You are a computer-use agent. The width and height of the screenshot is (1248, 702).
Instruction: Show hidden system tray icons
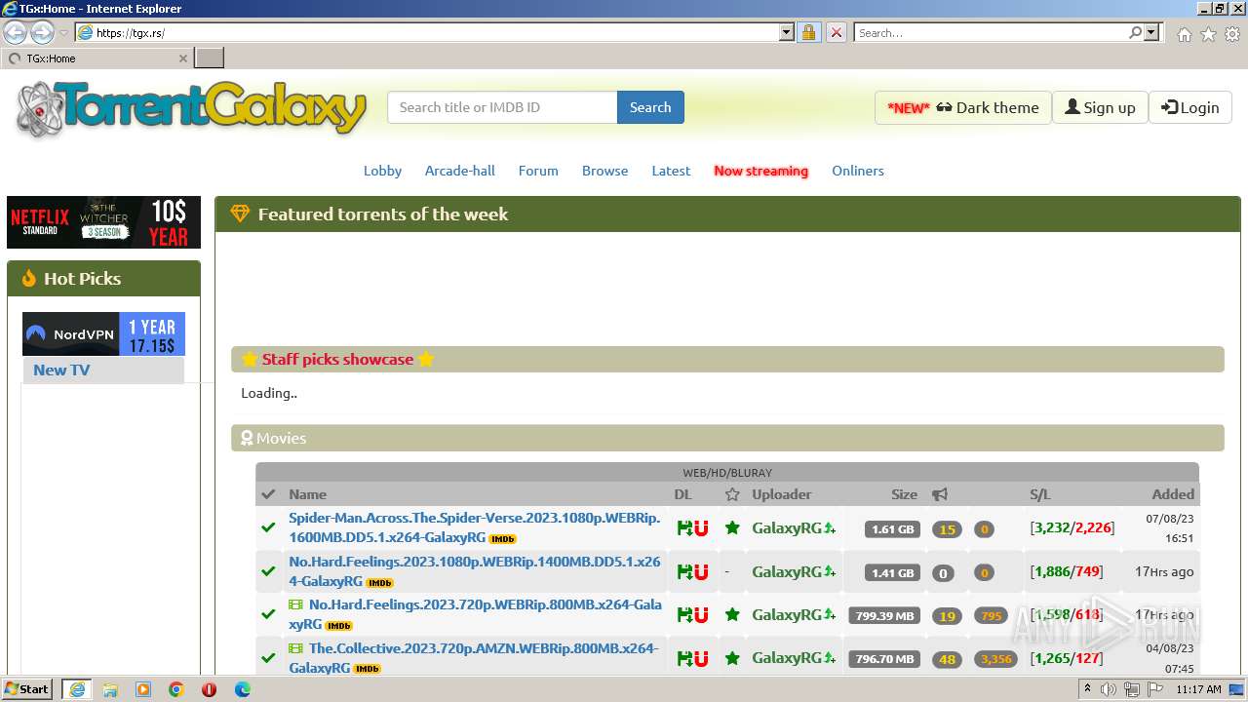1087,689
